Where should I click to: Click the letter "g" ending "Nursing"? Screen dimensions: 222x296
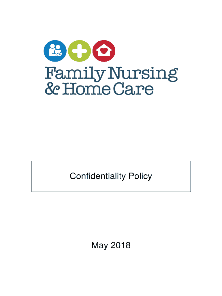tap(172, 76)
